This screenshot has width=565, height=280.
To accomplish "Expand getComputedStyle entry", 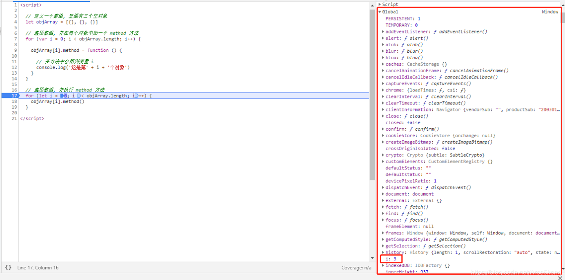I will [383, 240].
